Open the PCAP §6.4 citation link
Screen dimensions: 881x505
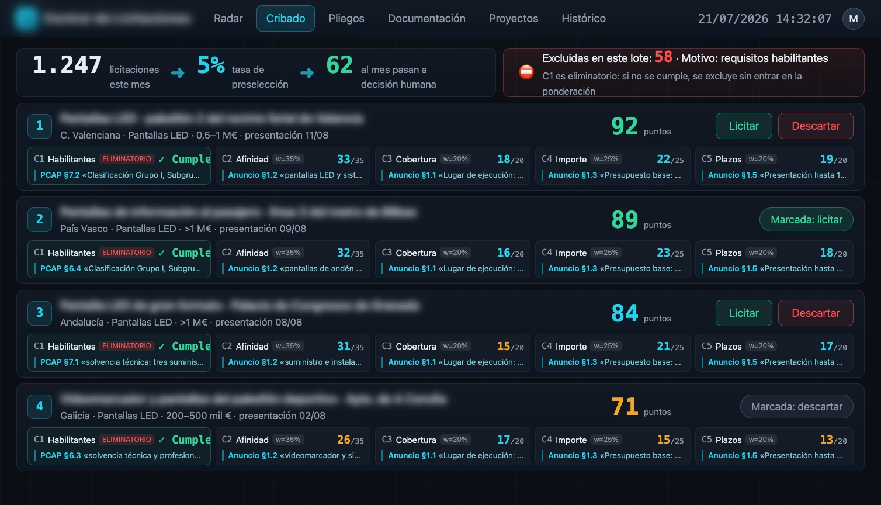[120, 268]
